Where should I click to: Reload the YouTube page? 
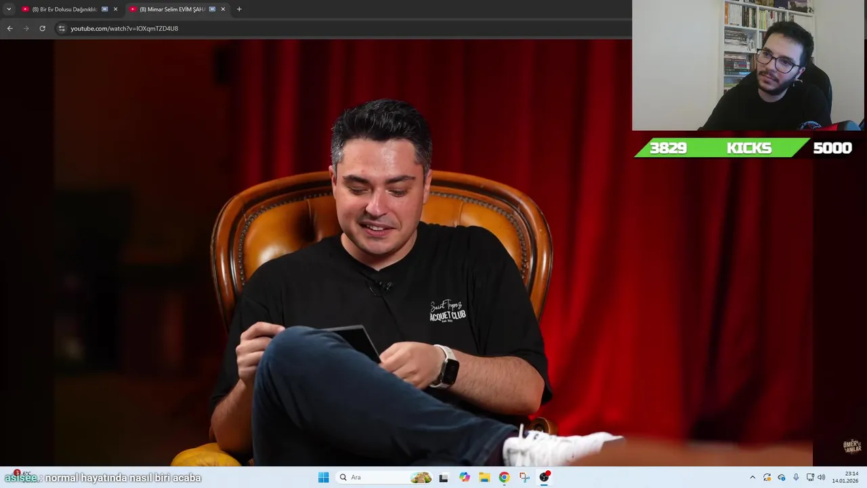click(x=42, y=28)
